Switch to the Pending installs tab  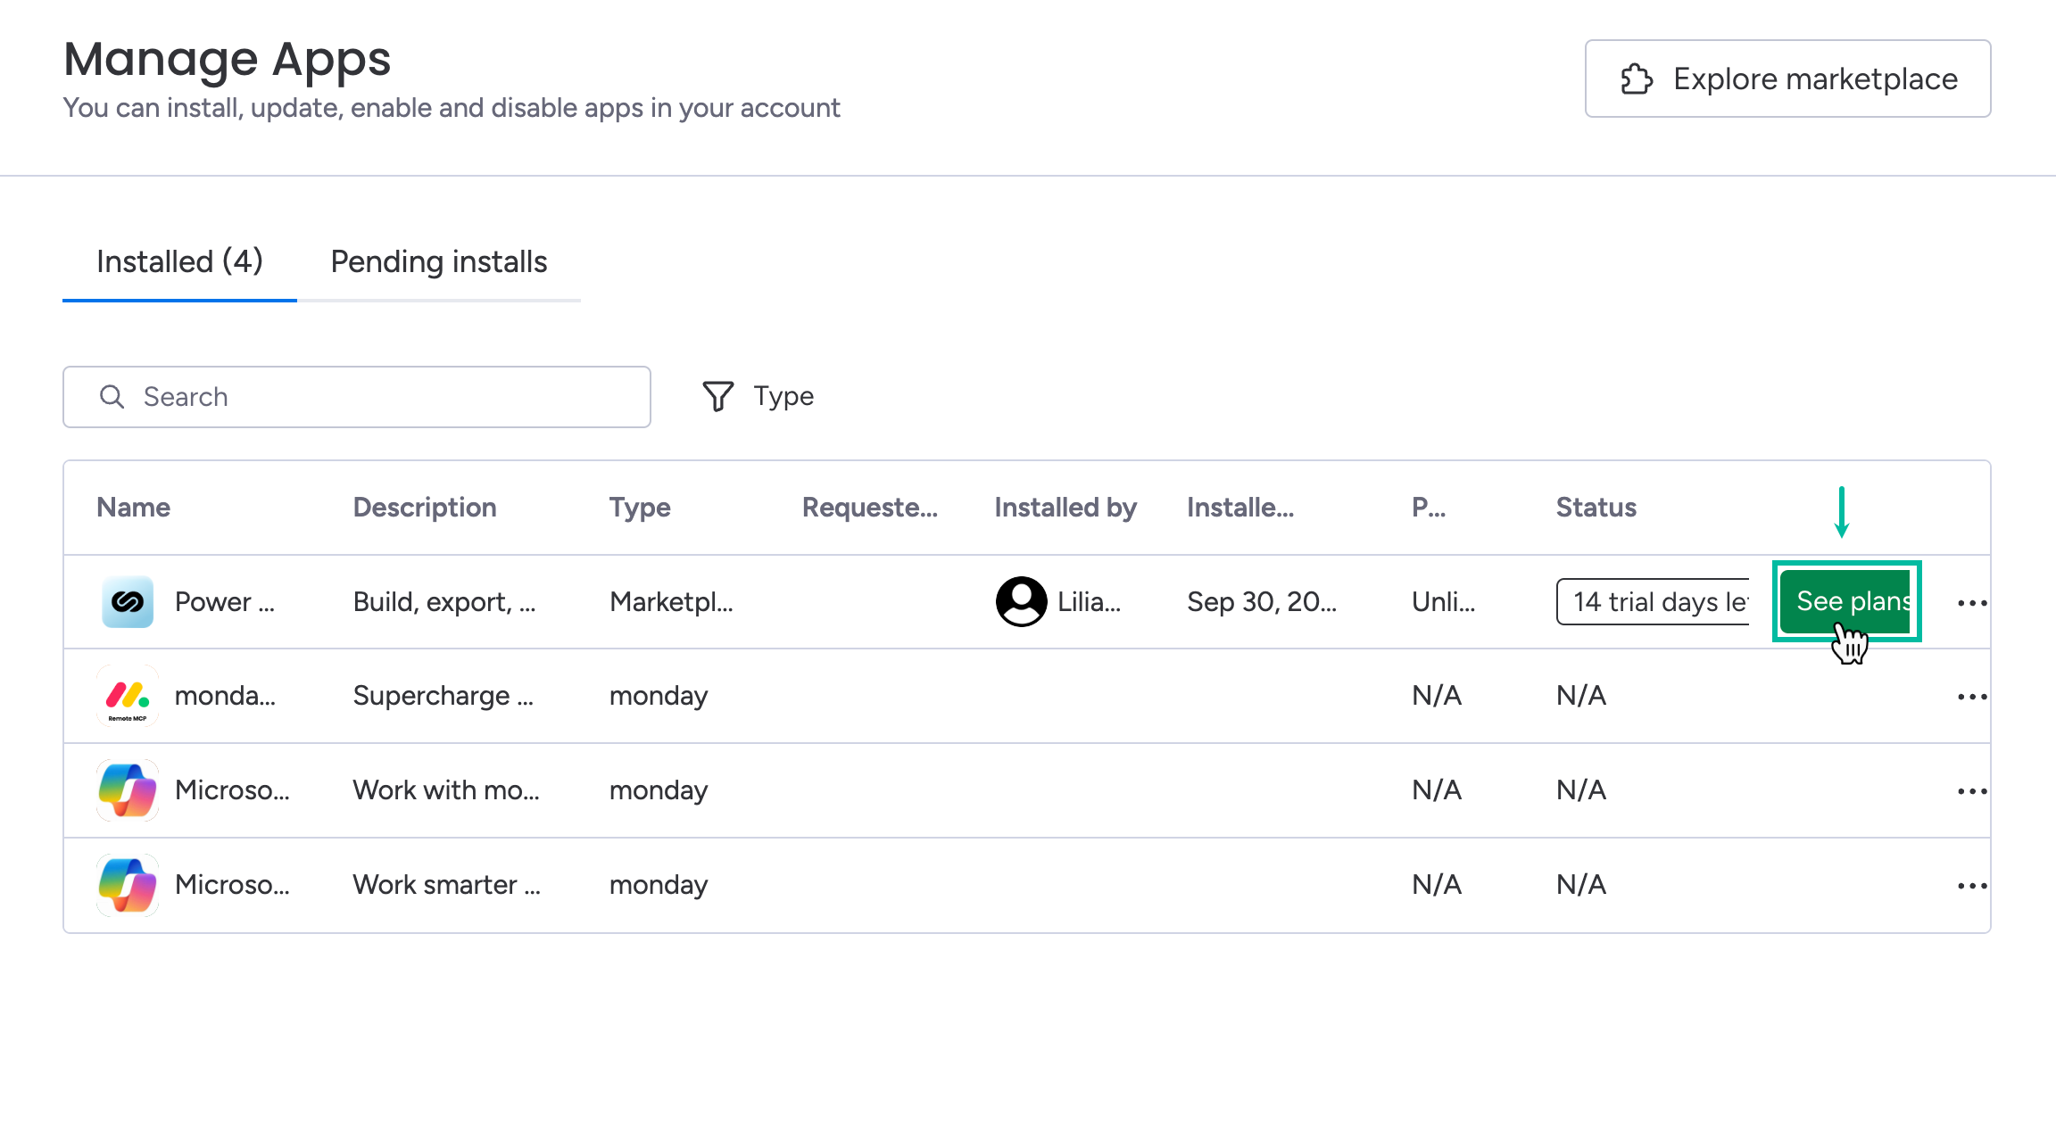pos(439,262)
